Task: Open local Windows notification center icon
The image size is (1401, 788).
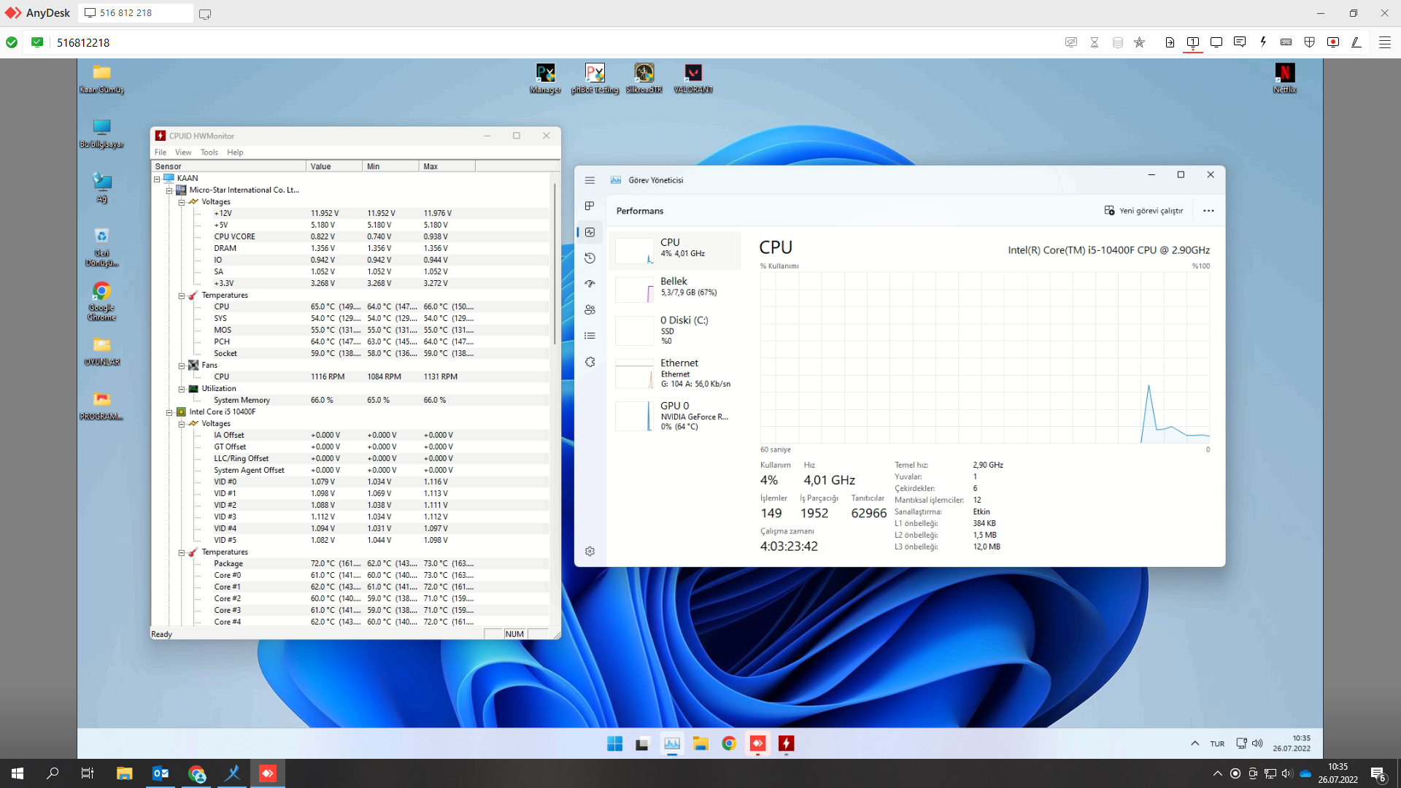Action: [1378, 773]
